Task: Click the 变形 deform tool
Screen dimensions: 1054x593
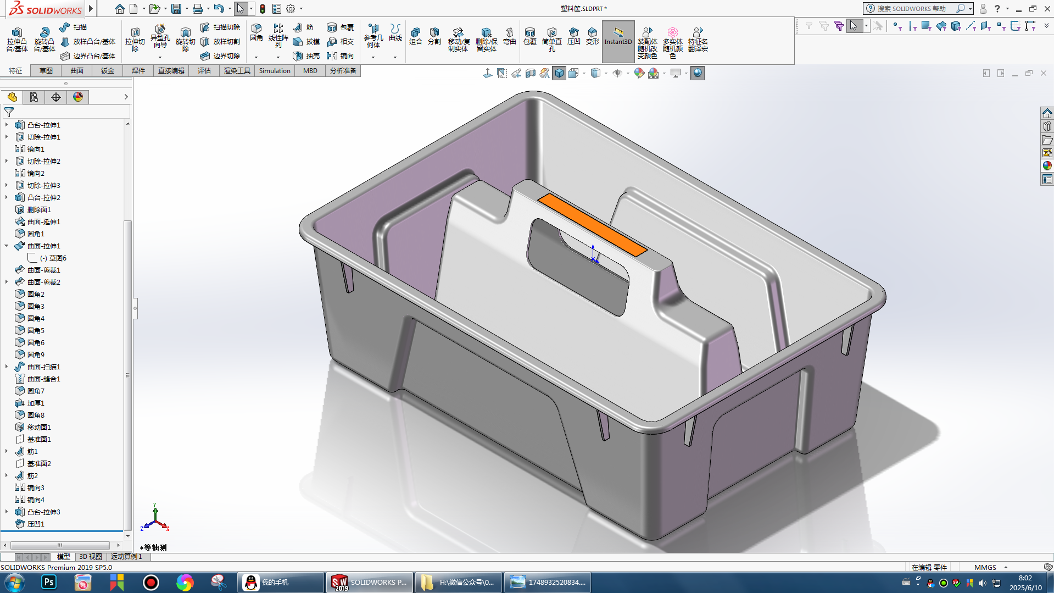Action: click(x=593, y=36)
